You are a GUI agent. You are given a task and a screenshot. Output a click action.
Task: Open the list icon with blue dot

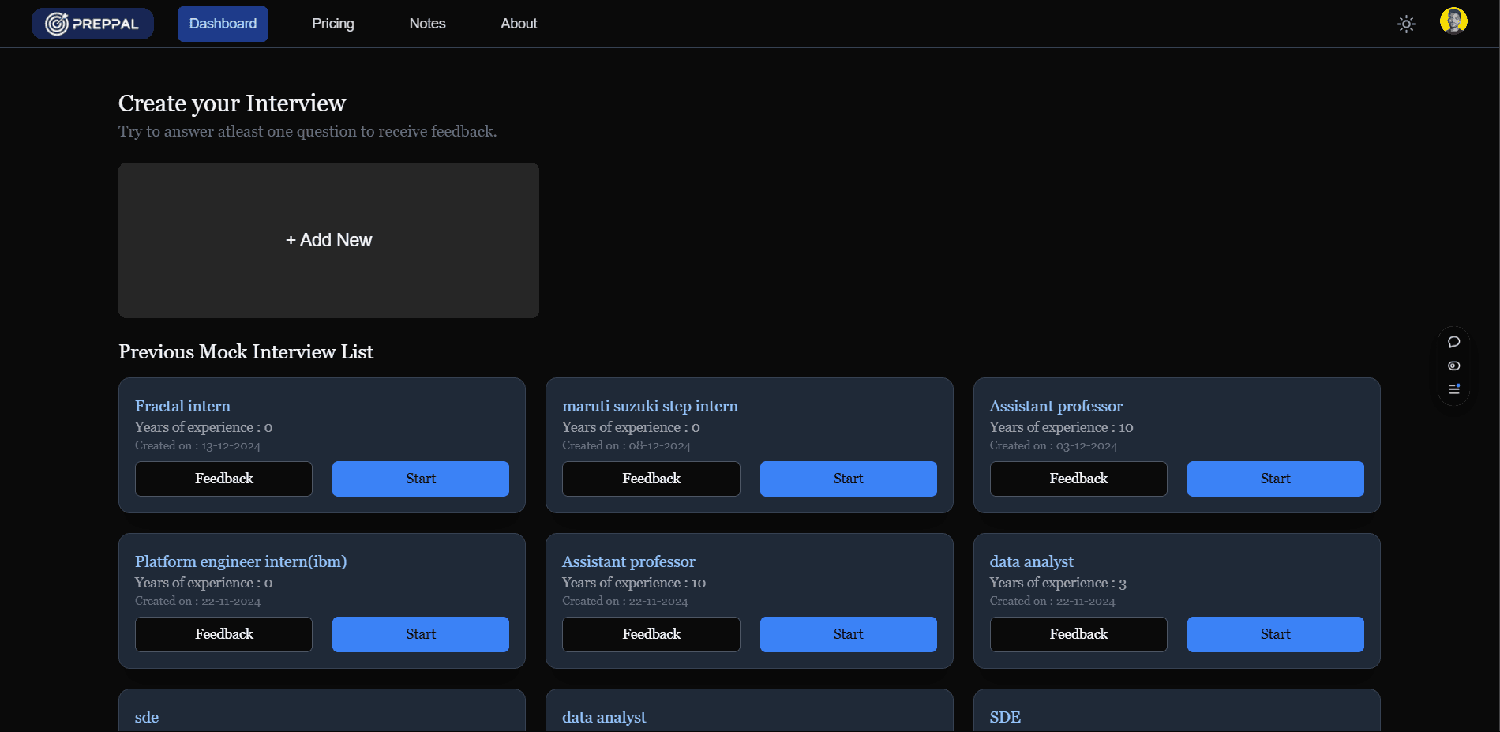1453,389
